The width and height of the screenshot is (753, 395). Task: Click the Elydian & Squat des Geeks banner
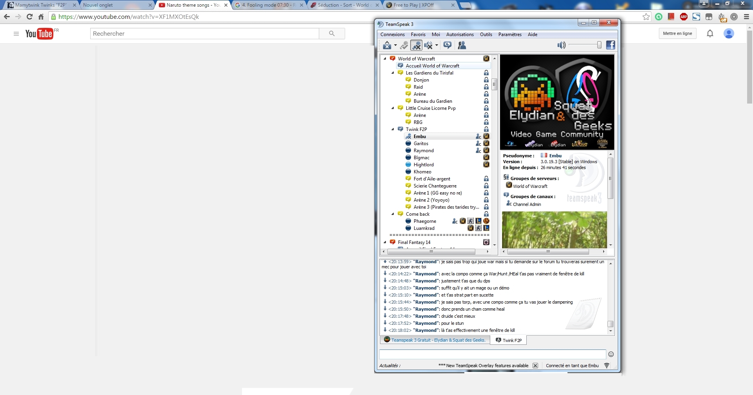(x=557, y=102)
